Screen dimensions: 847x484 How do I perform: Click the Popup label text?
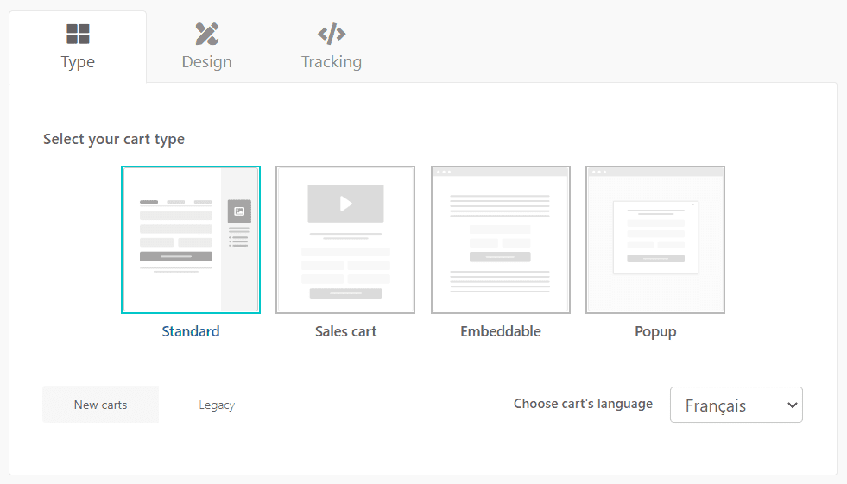click(x=655, y=331)
